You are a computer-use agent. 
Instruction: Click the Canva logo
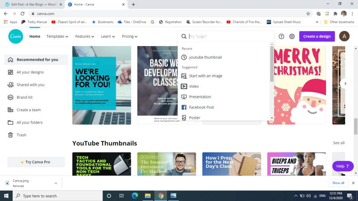16,36
